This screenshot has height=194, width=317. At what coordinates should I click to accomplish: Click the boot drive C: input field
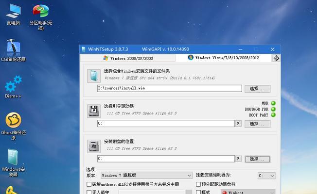click(x=166, y=123)
